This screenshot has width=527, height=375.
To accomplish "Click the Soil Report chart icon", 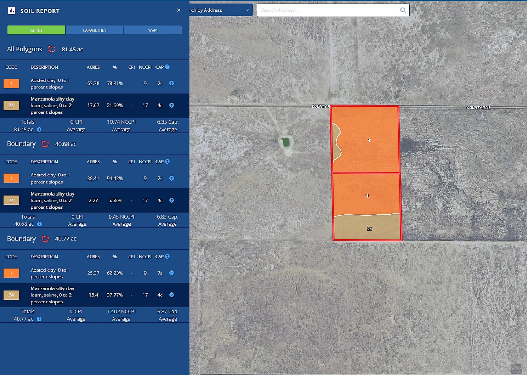I will (x=12, y=11).
